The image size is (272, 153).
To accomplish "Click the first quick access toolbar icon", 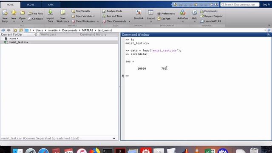I will (176, 5).
